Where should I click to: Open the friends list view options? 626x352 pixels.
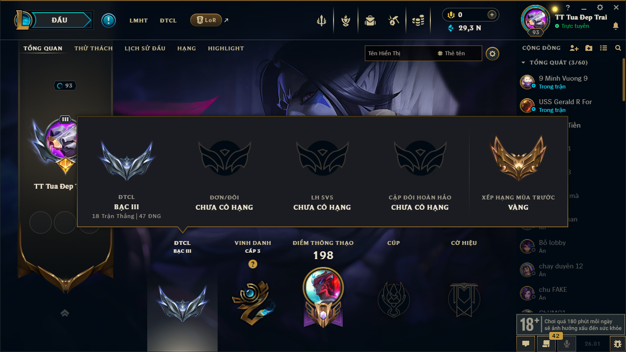coord(604,48)
